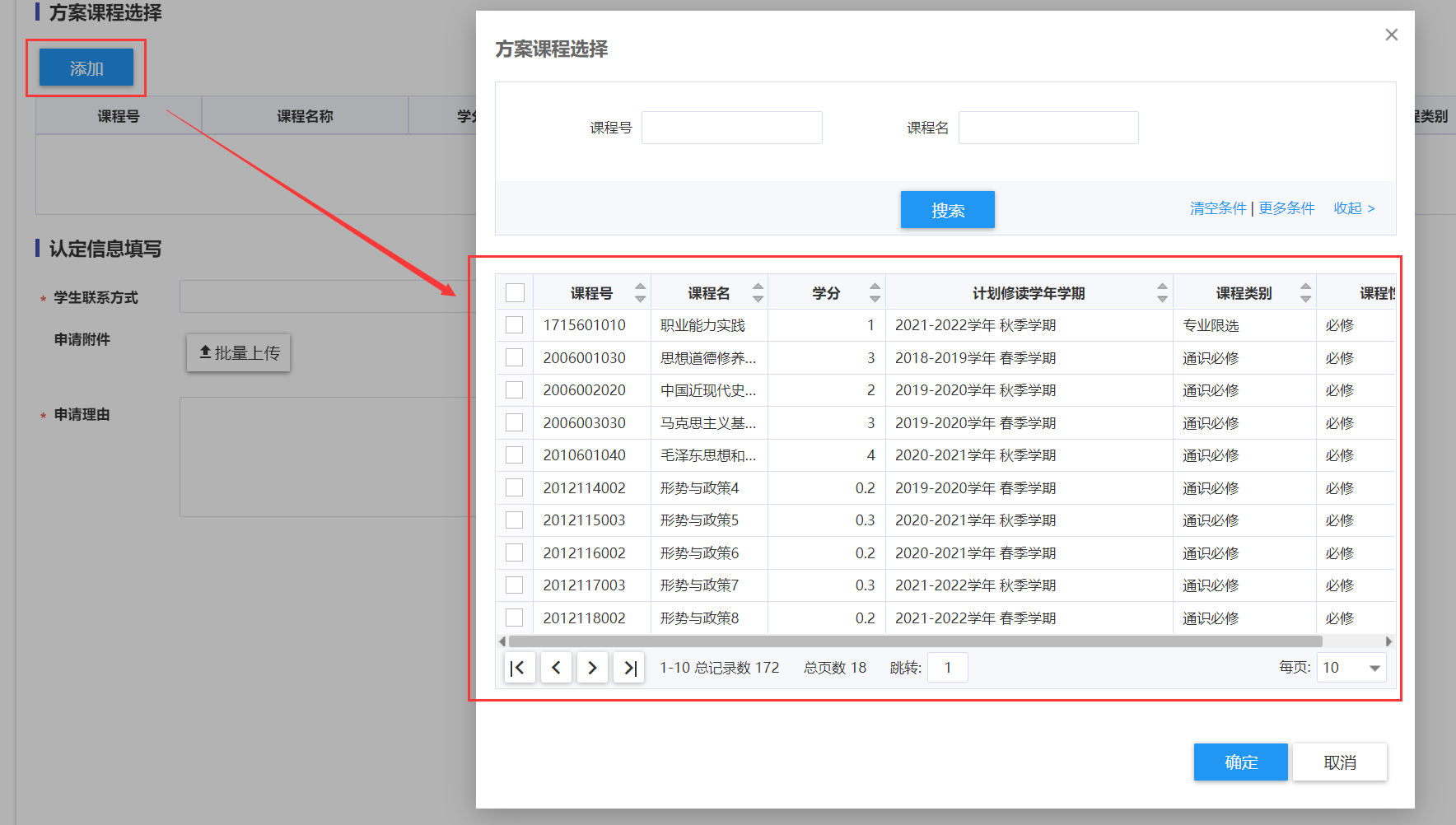
Task: Click 课程名称 column header in background table
Action: (305, 116)
